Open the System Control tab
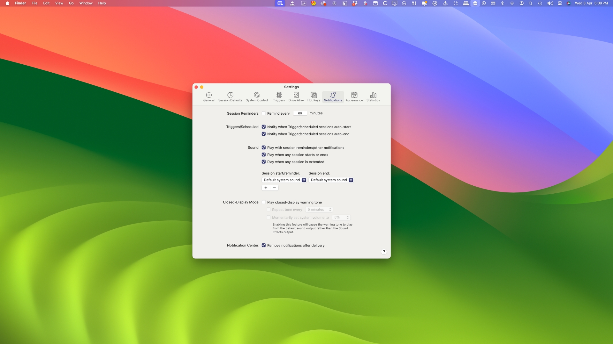This screenshot has height=344, width=613. coord(257,97)
